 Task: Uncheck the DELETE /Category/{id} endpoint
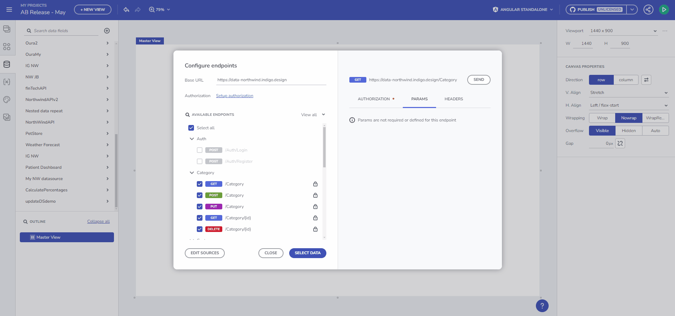pyautogui.click(x=200, y=229)
